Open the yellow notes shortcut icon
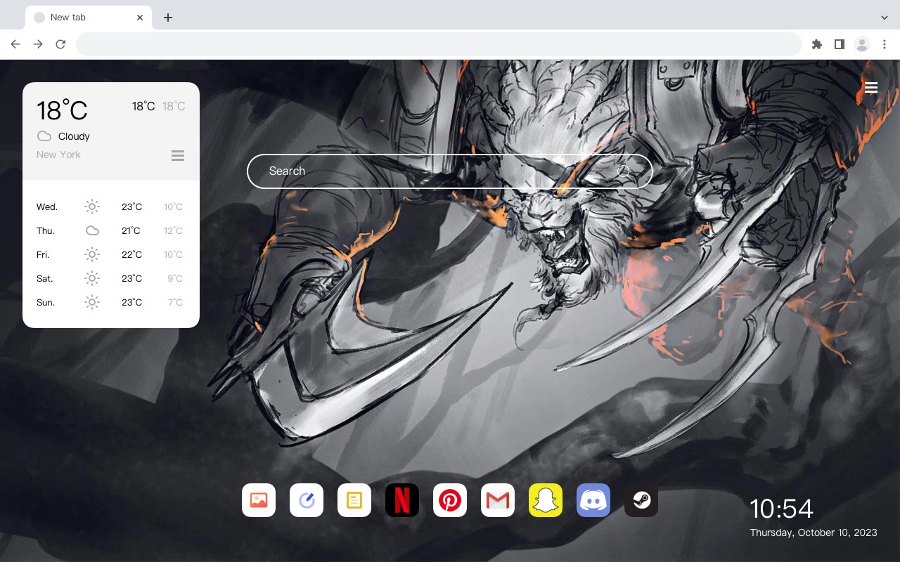This screenshot has height=562, width=900. [354, 500]
